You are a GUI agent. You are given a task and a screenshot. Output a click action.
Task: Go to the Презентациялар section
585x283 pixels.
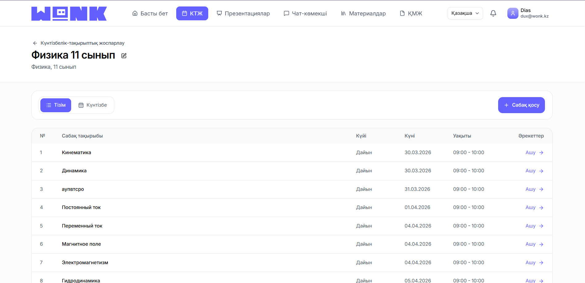point(243,14)
